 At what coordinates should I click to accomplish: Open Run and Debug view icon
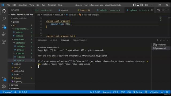pos(4,34)
